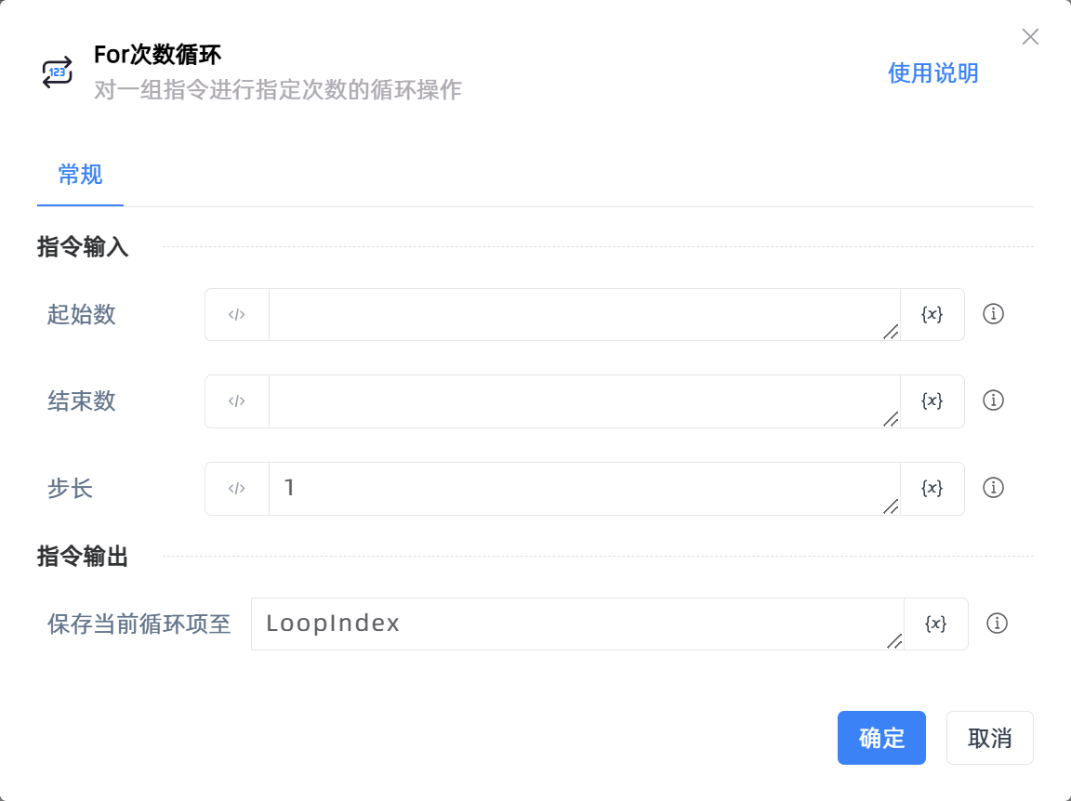Toggle code mode for 结束数 field
Viewport: 1071px width, 801px height.
pyautogui.click(x=237, y=400)
